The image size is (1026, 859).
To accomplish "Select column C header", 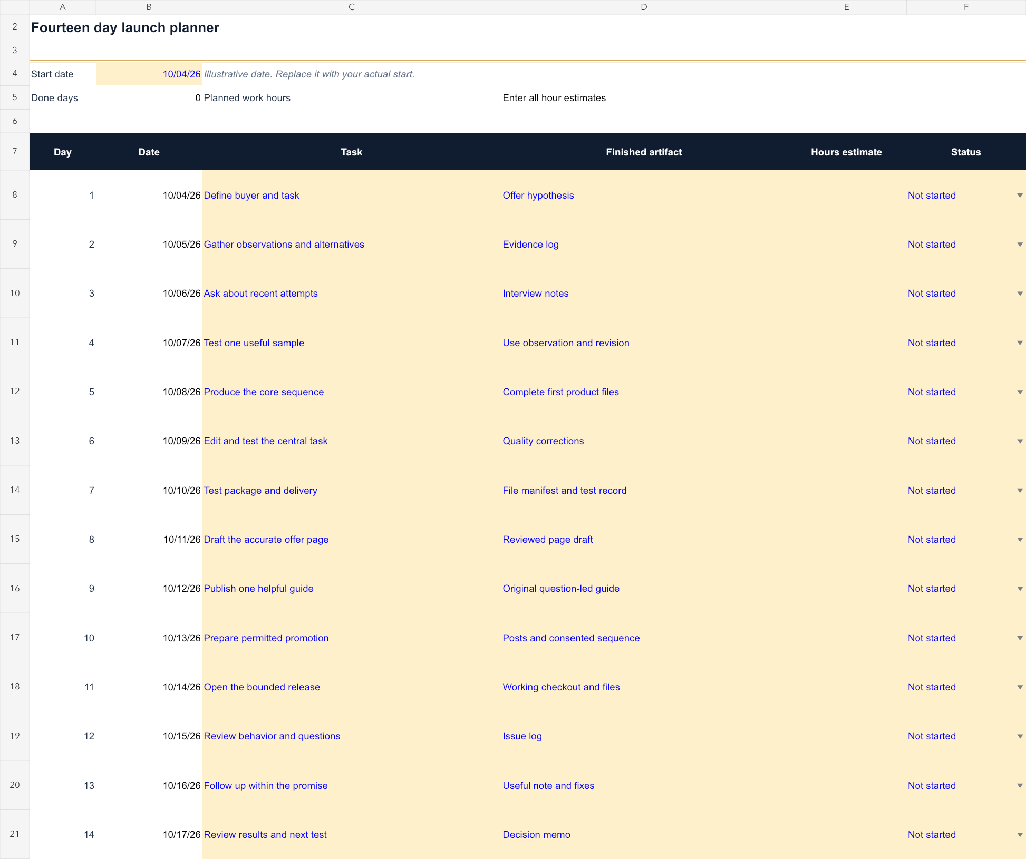I will click(x=352, y=7).
